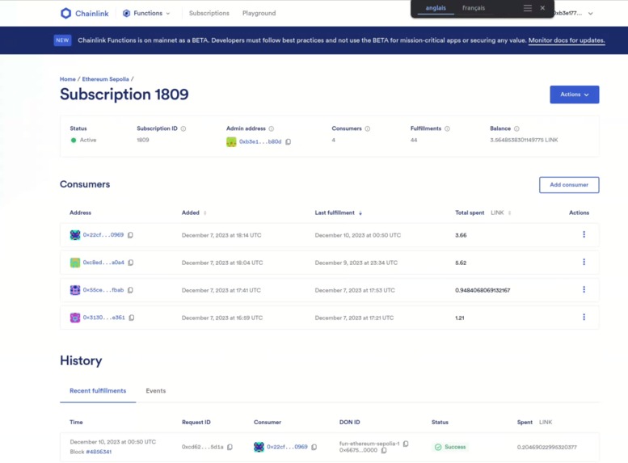Click the Active status indicator

pos(83,140)
